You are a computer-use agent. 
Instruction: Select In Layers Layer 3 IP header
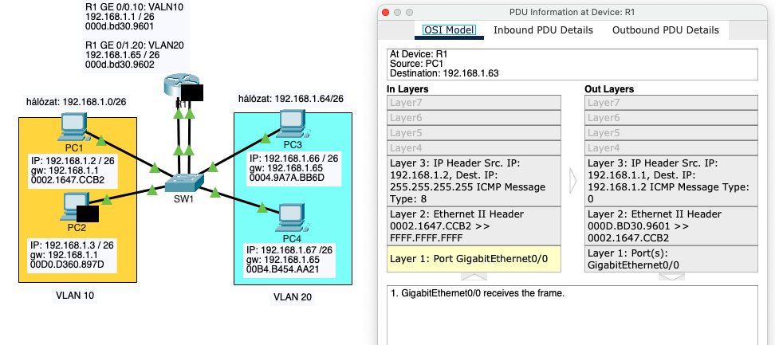click(474, 181)
